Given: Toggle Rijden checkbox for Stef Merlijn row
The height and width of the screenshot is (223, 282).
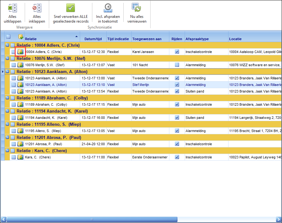Looking at the screenshot, I should coord(177,85).
